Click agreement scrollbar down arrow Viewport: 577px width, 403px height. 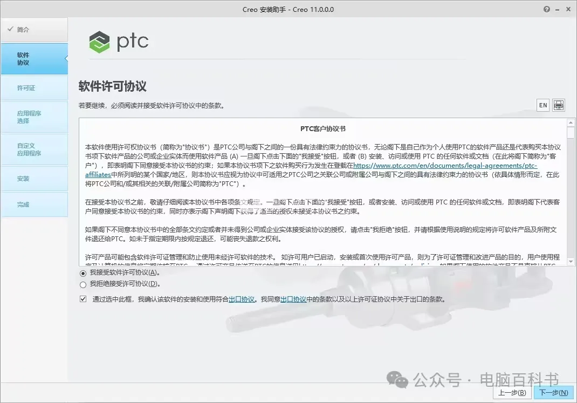pyautogui.click(x=571, y=261)
